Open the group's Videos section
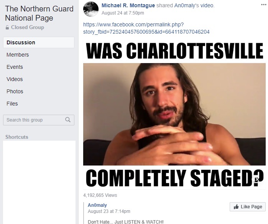 tap(15, 79)
